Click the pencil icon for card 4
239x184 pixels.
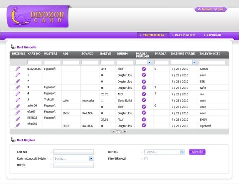point(18,94)
